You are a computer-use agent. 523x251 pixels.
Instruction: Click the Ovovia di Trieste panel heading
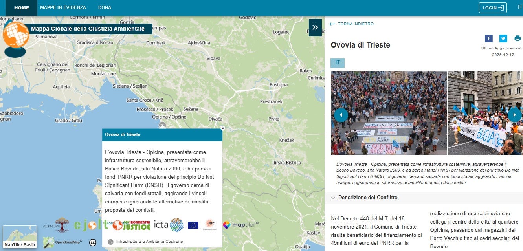click(x=360, y=45)
